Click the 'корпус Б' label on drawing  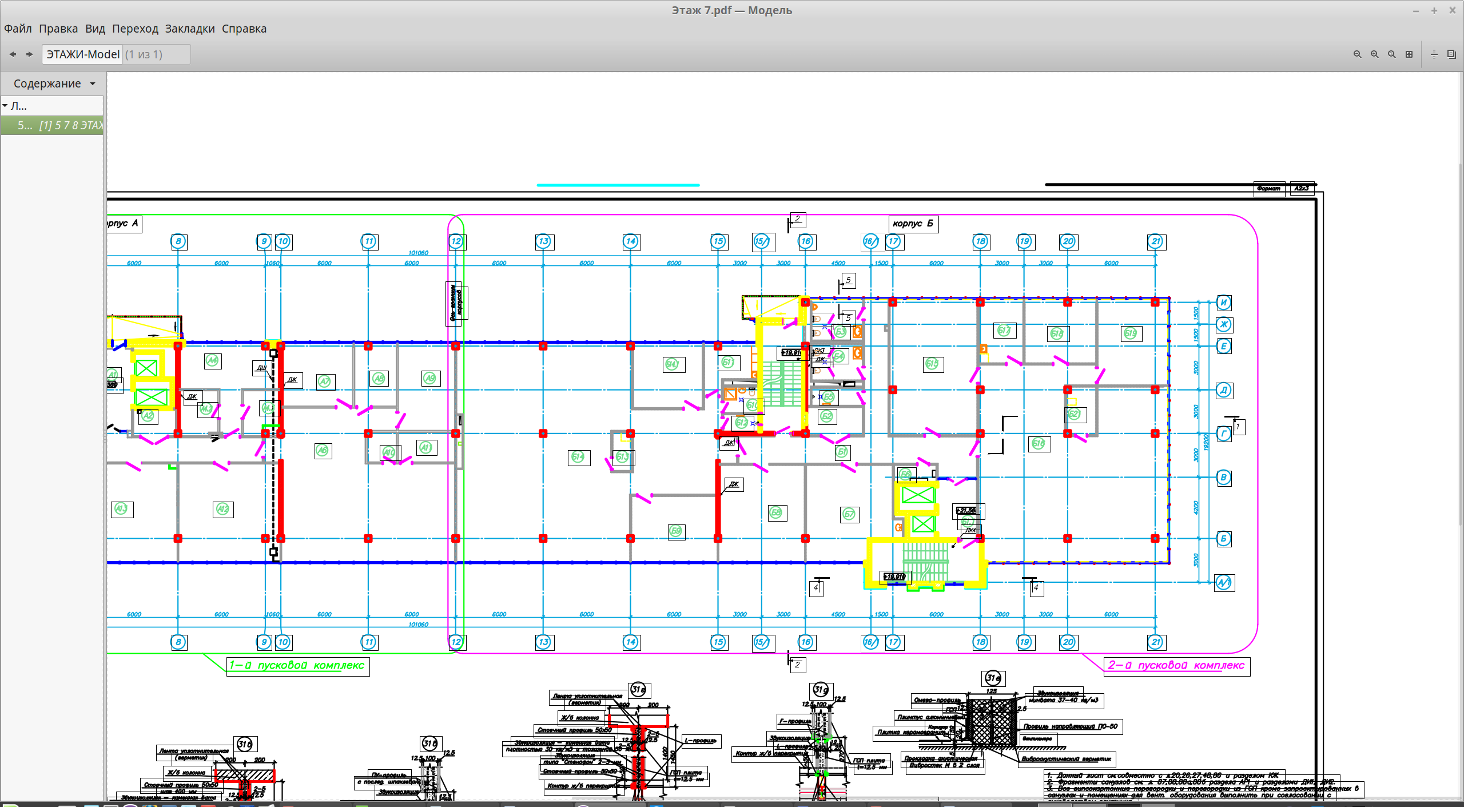coord(913,224)
